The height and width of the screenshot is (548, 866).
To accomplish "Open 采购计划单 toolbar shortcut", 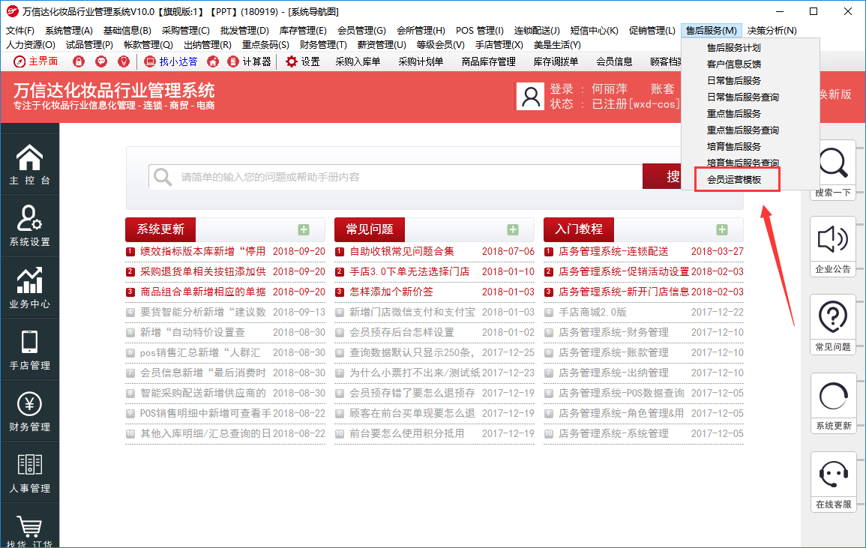I will tap(421, 62).
